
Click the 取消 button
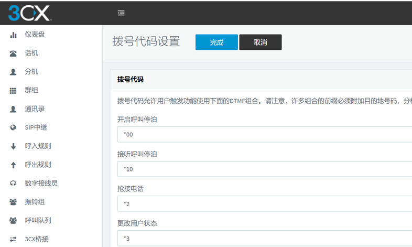(x=261, y=42)
